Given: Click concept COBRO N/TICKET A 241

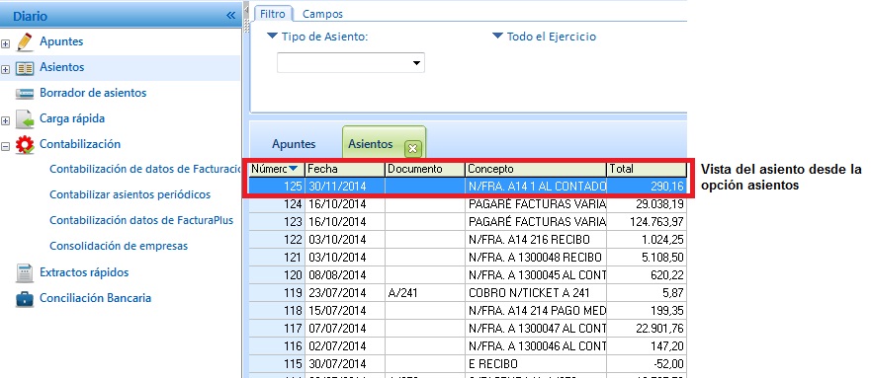Looking at the screenshot, I should [536, 293].
